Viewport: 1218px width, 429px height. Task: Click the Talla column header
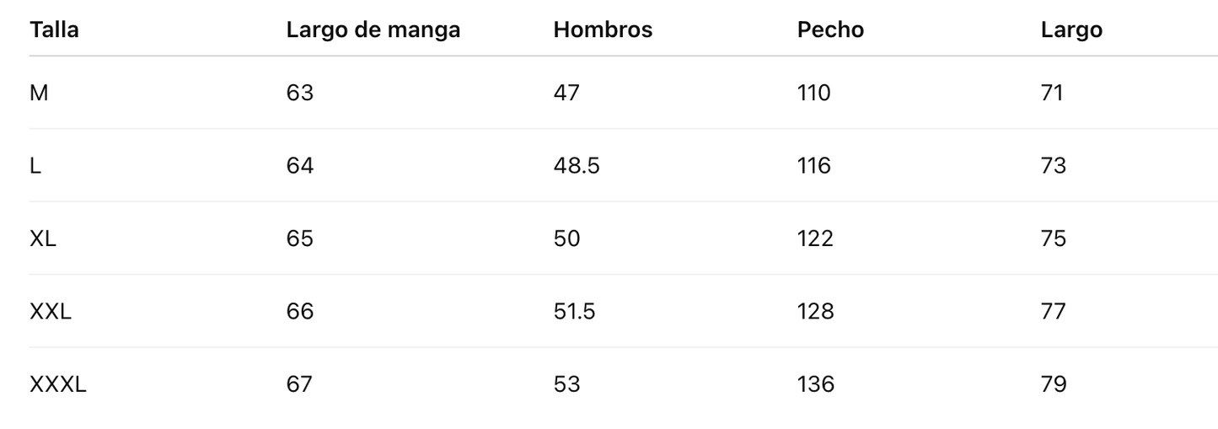tap(54, 29)
